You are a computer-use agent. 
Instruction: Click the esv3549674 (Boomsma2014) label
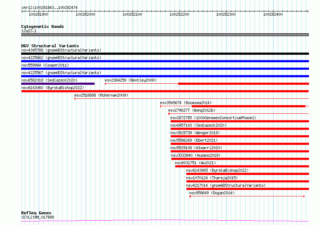coord(186,103)
